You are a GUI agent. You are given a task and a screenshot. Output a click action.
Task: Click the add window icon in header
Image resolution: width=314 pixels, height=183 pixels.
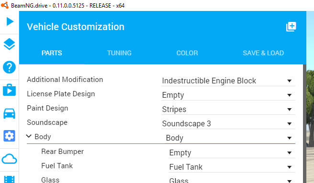click(x=291, y=27)
